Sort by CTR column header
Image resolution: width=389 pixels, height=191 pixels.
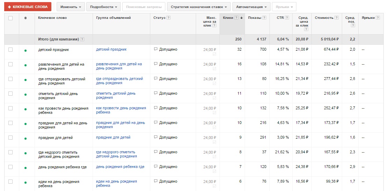pyautogui.click(x=280, y=18)
